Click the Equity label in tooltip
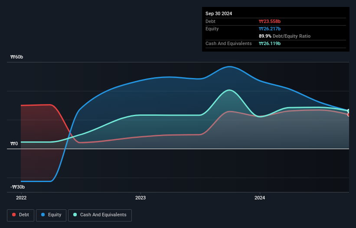The width and height of the screenshot is (356, 228). 212,29
